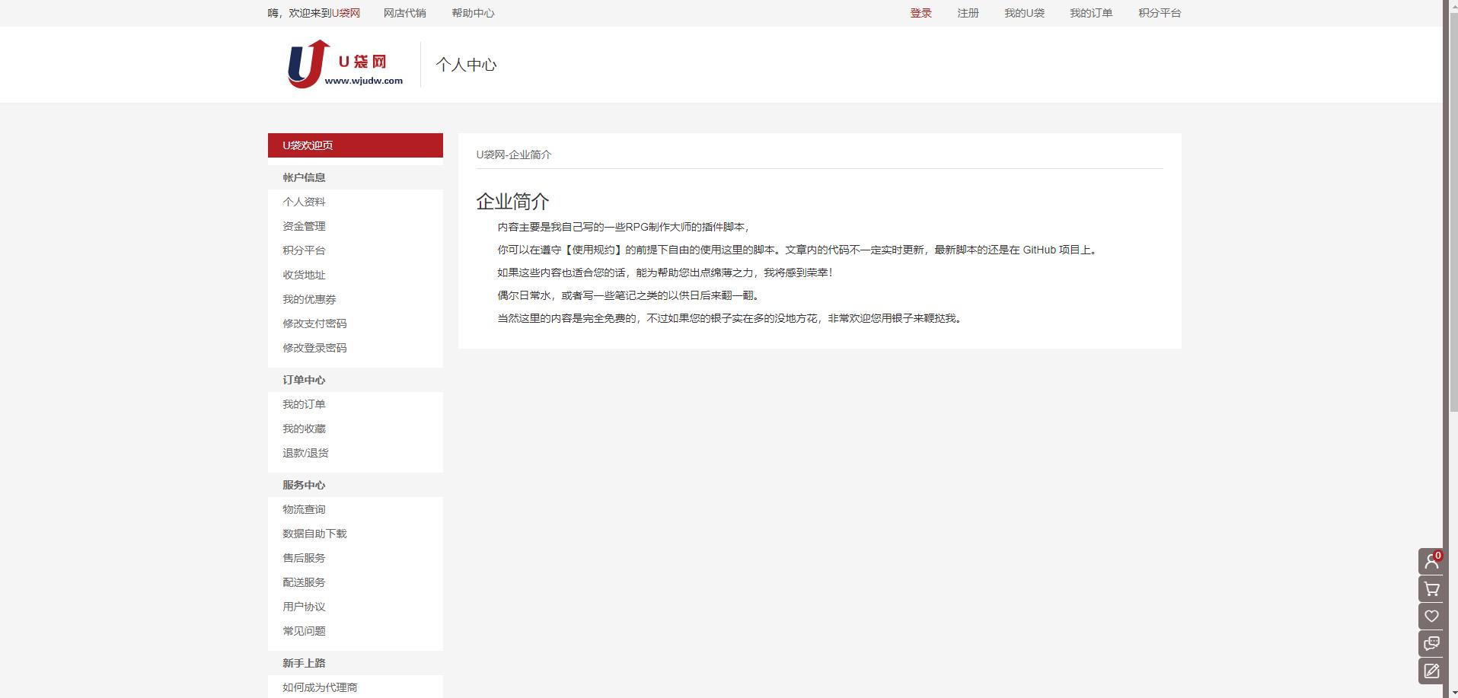This screenshot has width=1458, height=698.
Task: Go to 收货地址 in the sidebar
Action: [304, 275]
